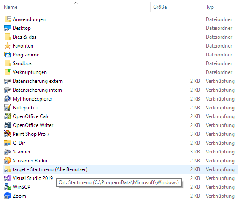Click the Notepad++ shortcut icon
This screenshot has width=238, height=201.
tap(8, 108)
